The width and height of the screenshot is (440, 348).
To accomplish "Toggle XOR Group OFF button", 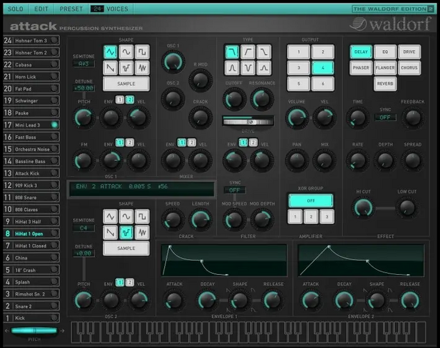I will tap(311, 201).
